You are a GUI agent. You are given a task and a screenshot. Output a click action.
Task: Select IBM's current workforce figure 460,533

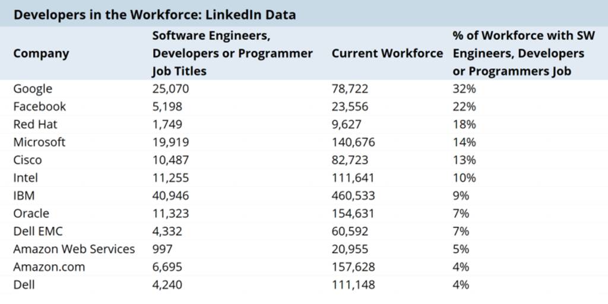point(353,196)
